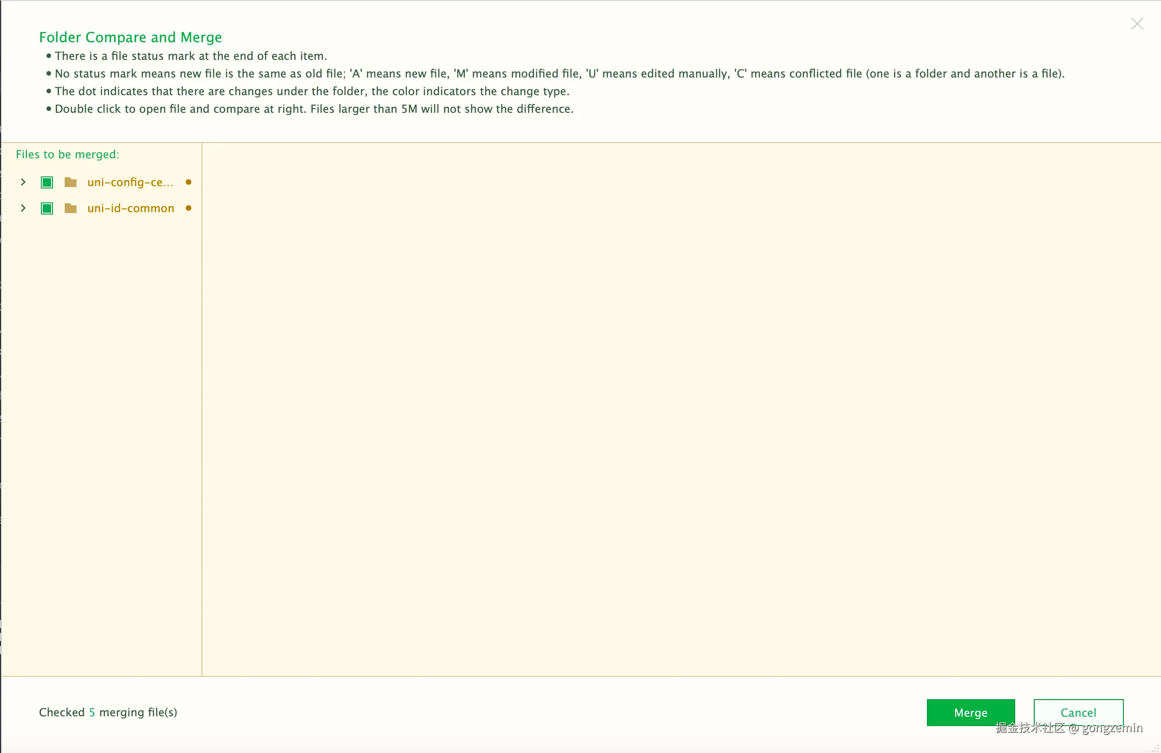This screenshot has width=1161, height=753.
Task: Click the 'Files to be merged:' label
Action: click(67, 155)
